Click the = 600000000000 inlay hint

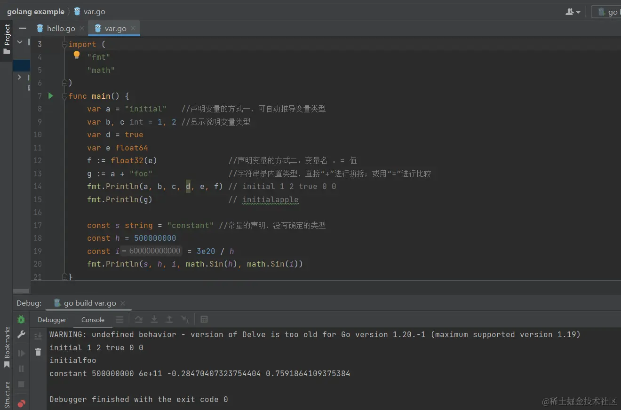[x=151, y=251]
